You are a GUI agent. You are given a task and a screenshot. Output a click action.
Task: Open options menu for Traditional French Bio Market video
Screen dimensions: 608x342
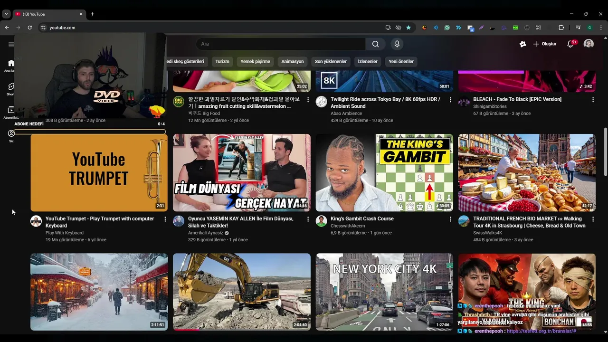[593, 219]
